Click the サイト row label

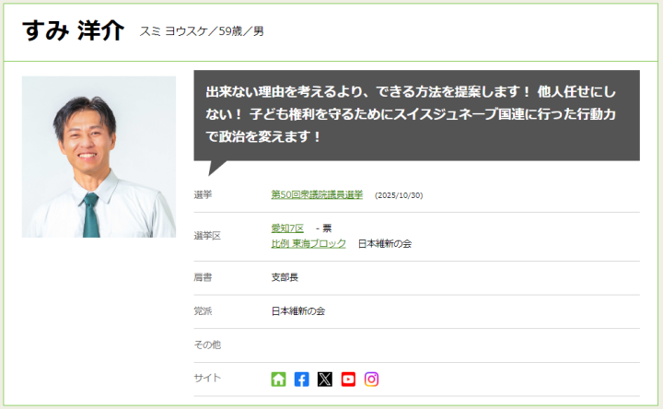(207, 378)
